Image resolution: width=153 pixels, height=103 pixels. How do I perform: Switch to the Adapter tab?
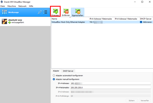coord(56,71)
